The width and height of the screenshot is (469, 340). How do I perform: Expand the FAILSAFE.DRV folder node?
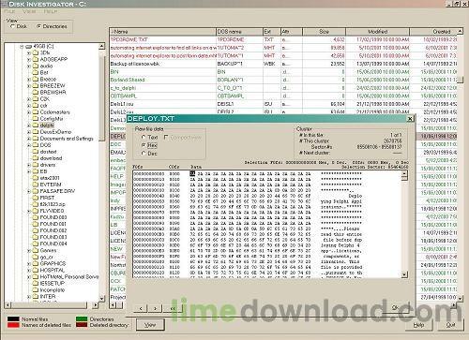click(29, 191)
